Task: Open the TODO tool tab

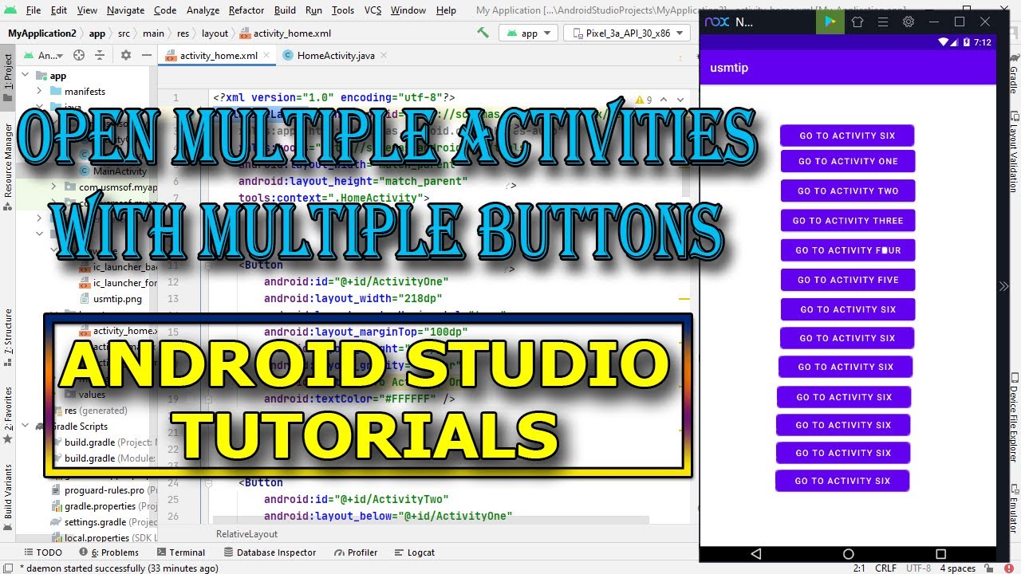Action: tap(41, 552)
